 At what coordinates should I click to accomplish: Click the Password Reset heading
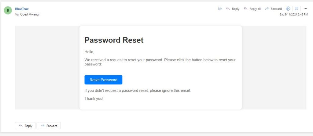pos(114,40)
